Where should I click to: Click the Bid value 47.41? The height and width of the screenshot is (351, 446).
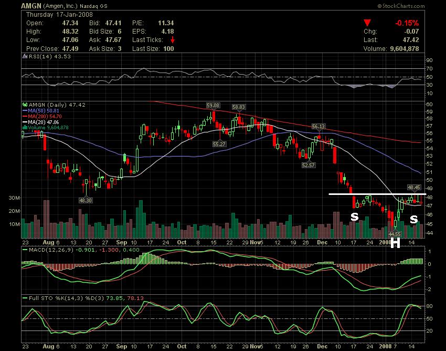point(113,23)
